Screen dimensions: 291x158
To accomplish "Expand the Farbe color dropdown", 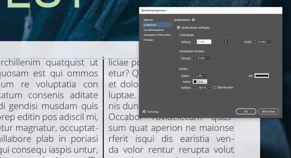I will click(209, 82).
